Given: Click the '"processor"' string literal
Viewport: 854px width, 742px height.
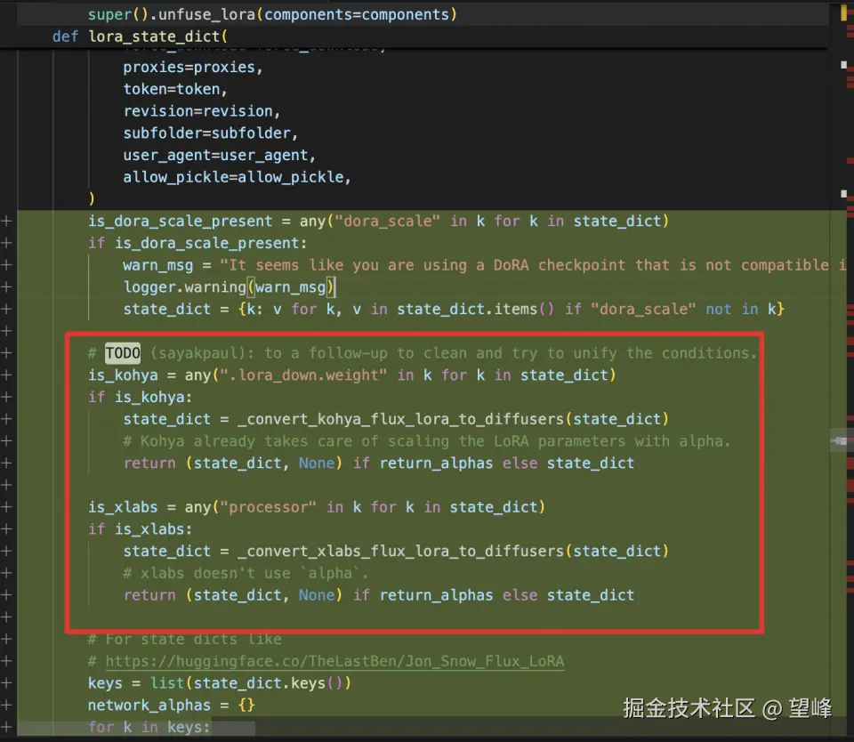Looking at the screenshot, I should click(268, 507).
